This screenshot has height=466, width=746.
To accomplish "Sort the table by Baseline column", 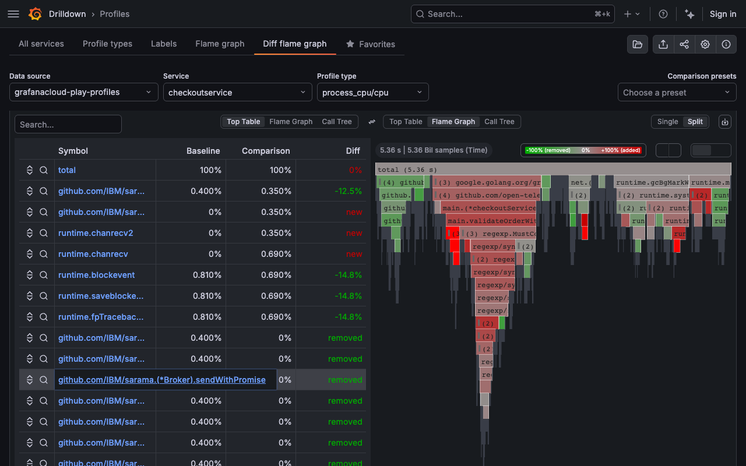I will pyautogui.click(x=203, y=151).
